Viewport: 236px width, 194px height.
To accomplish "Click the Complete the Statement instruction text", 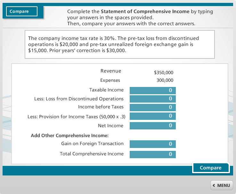I will 140,18.
